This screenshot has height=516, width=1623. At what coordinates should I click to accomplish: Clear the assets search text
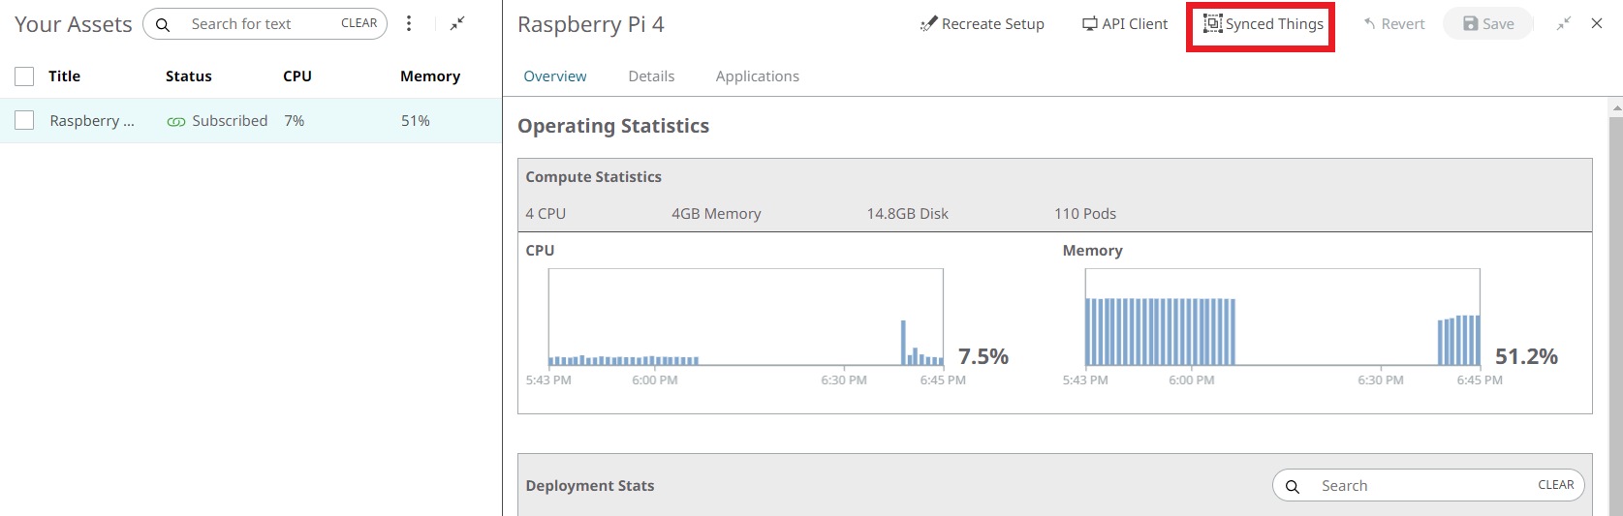[359, 24]
